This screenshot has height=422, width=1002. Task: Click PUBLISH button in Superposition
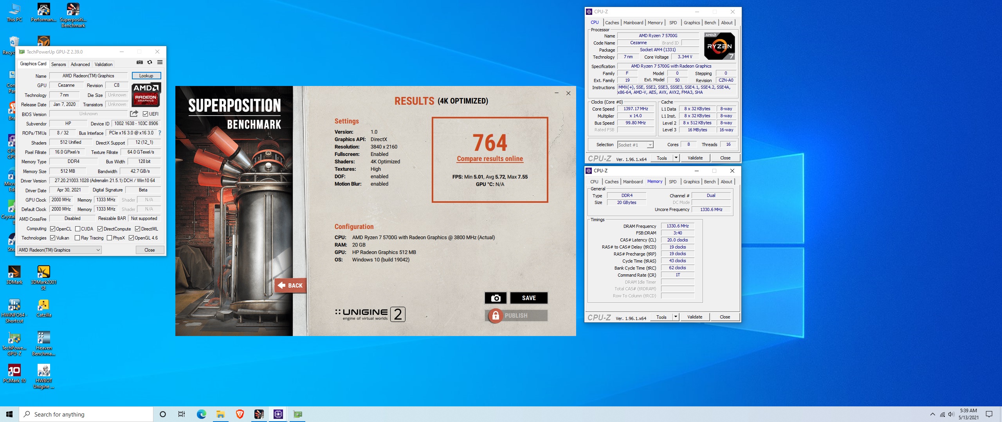(x=516, y=316)
